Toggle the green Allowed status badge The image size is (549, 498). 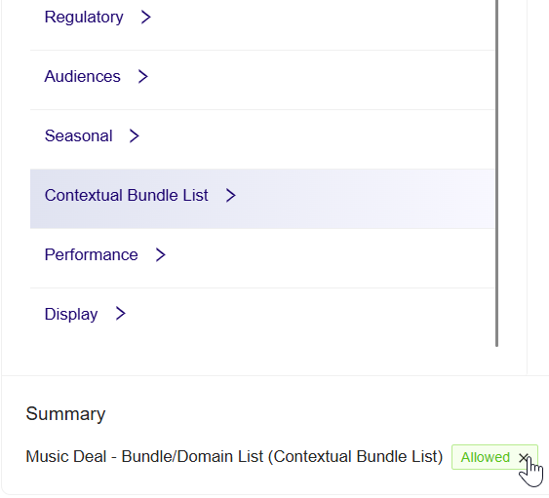click(x=486, y=457)
